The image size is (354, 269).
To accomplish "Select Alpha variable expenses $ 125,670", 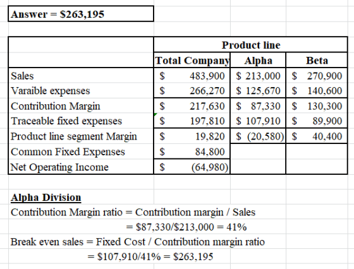I will 258,91.
